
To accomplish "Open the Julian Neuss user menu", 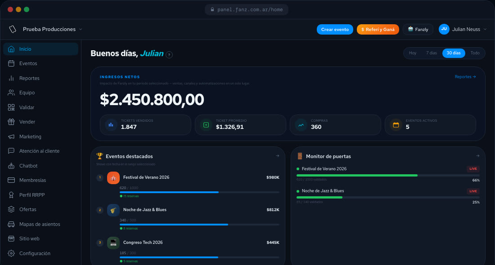I will (x=463, y=29).
